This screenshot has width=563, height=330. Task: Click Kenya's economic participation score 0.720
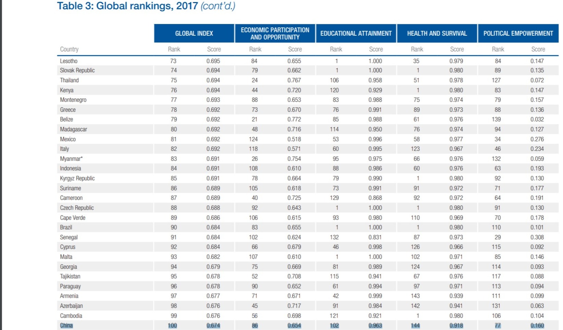click(294, 90)
